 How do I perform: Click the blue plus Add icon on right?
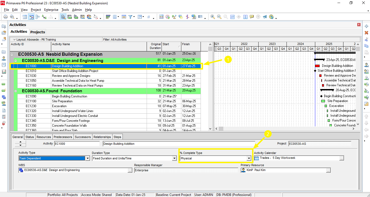tap(366, 26)
